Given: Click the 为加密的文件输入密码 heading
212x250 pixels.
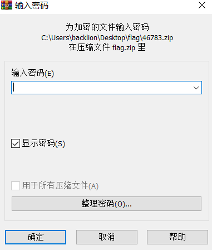Looking at the screenshot, I should [x=107, y=27].
